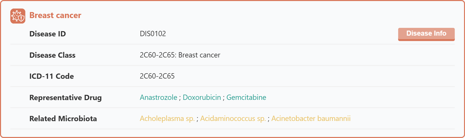
Task: View Acinetobacter baumannii microbiota link
Action: click(x=311, y=118)
